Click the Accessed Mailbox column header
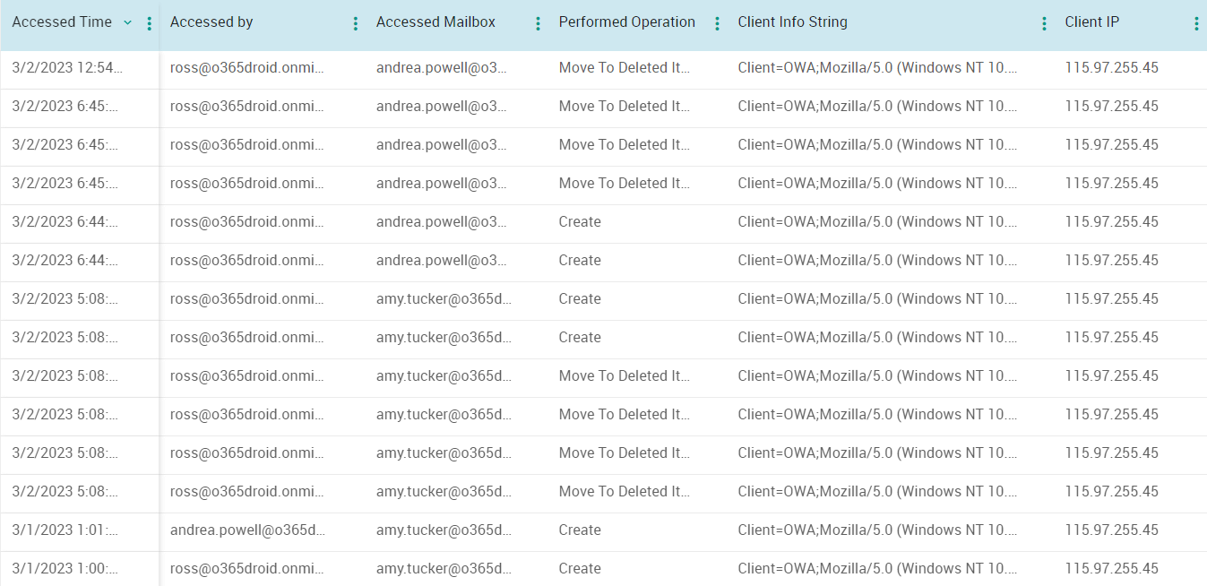 (435, 22)
